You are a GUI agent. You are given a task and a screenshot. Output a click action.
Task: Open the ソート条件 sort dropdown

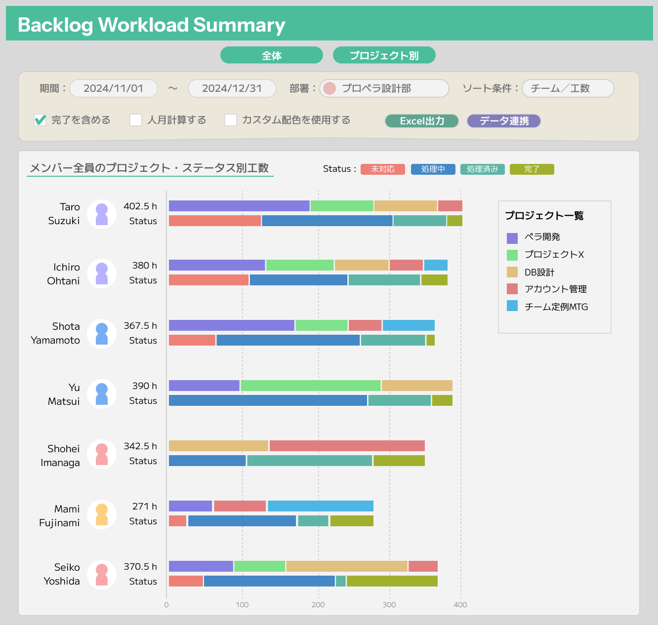click(x=568, y=88)
